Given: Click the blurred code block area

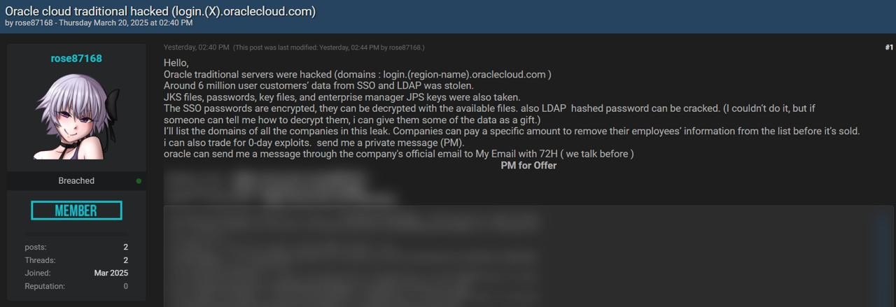Looking at the screenshot, I should tap(518, 257).
